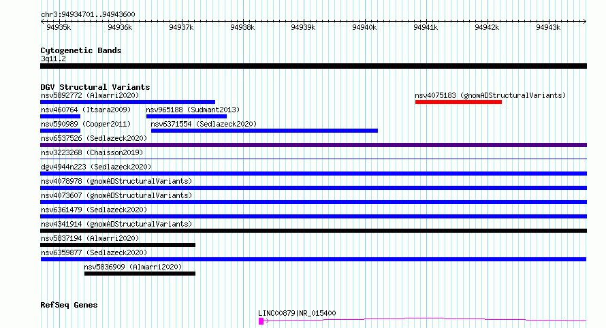Select the nsv6537526 (Sedlazeck2020) label
This screenshot has width=606, height=328.
[94, 138]
